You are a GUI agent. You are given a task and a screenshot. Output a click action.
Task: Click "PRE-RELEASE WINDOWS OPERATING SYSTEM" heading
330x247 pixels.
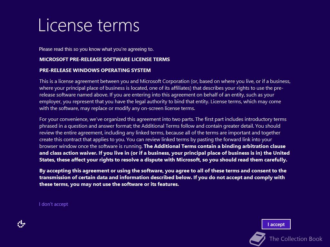(x=95, y=70)
